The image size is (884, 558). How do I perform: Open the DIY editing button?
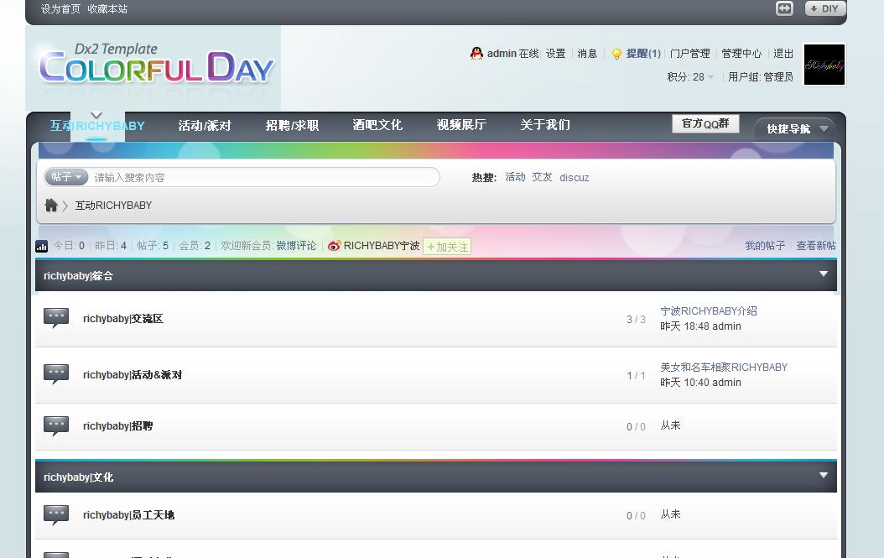[x=825, y=8]
